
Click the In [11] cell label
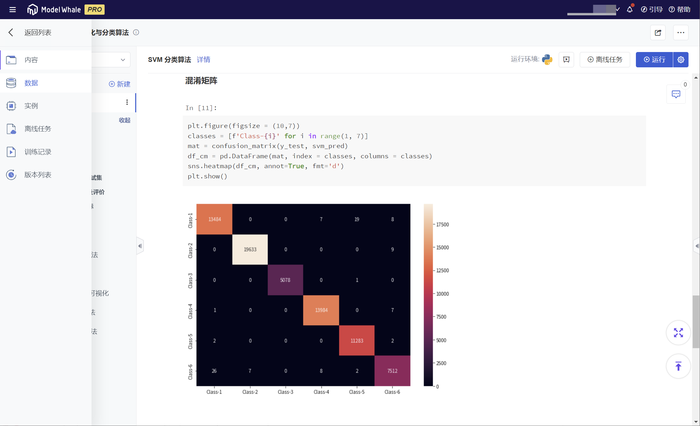201,108
